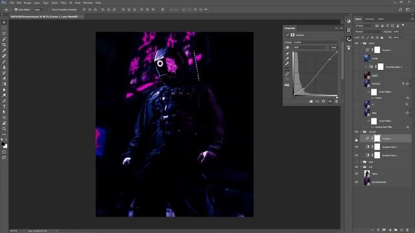The height and width of the screenshot is (233, 415).
Task: Select the Brush tool
Action: pyautogui.click(x=4, y=61)
